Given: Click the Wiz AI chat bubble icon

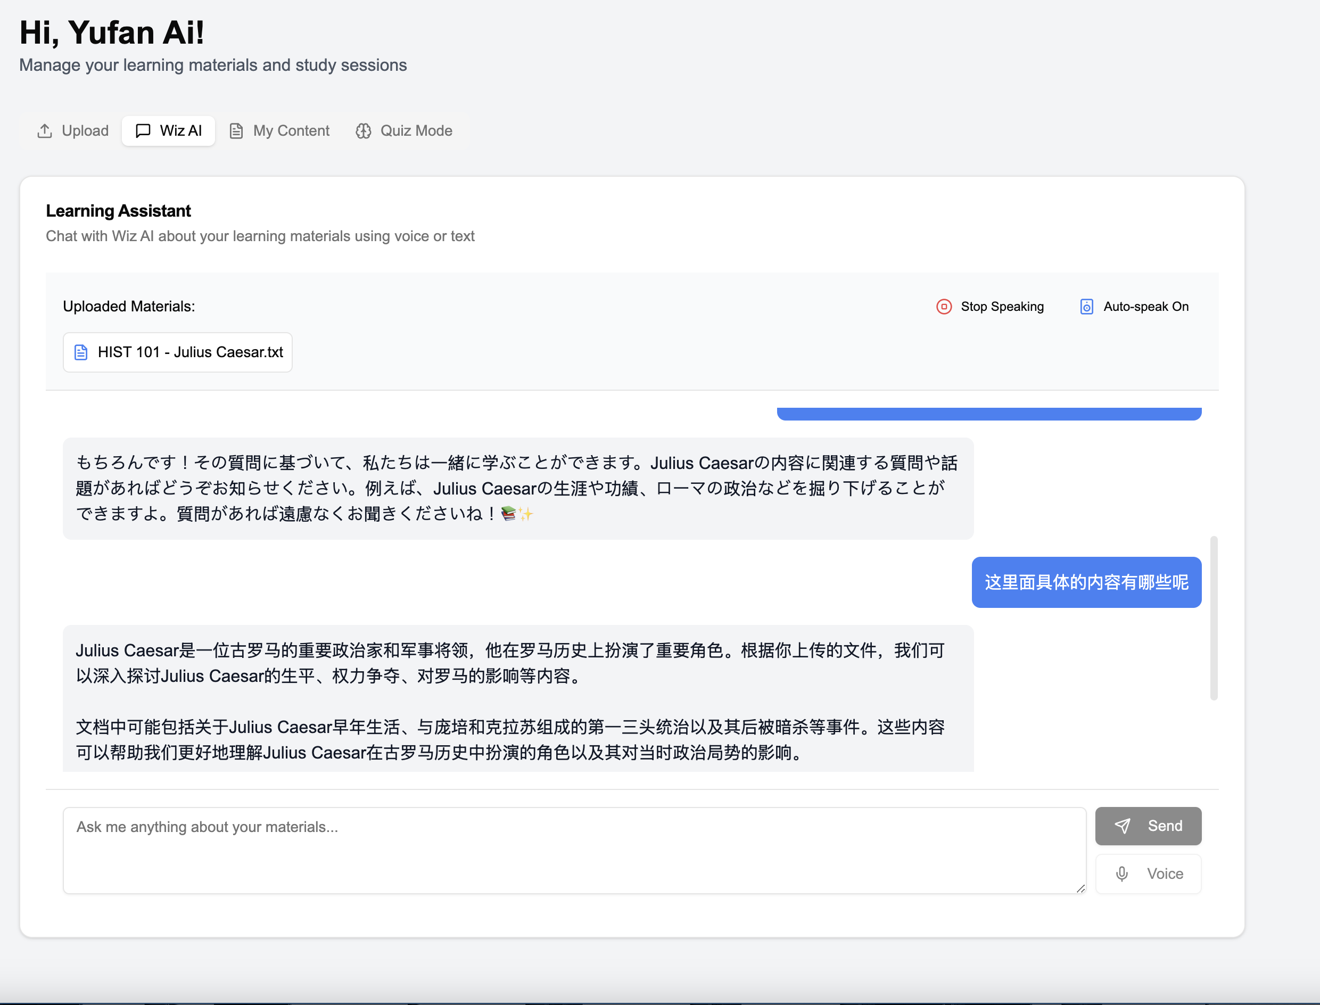Looking at the screenshot, I should pyautogui.click(x=143, y=130).
